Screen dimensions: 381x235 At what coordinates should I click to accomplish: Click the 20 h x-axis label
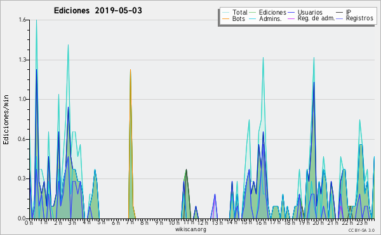point(317,222)
